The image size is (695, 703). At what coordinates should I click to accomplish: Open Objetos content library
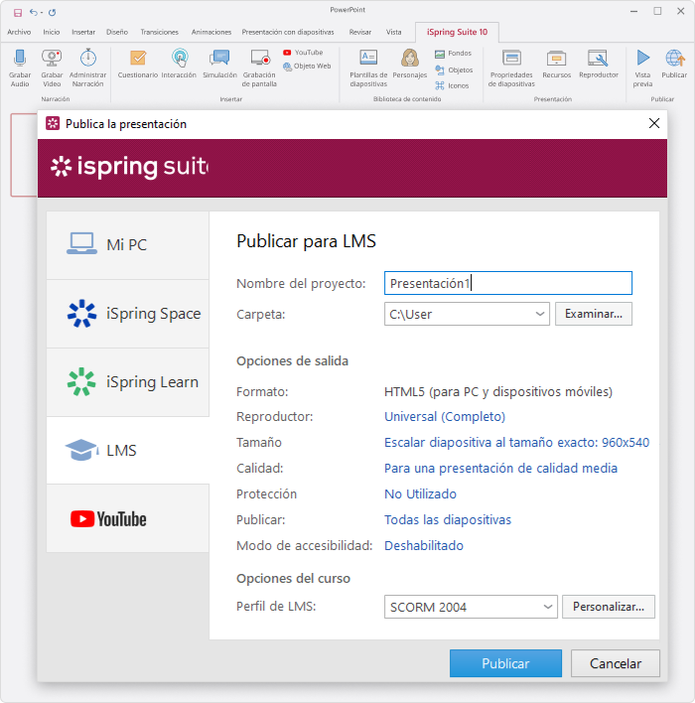[454, 70]
